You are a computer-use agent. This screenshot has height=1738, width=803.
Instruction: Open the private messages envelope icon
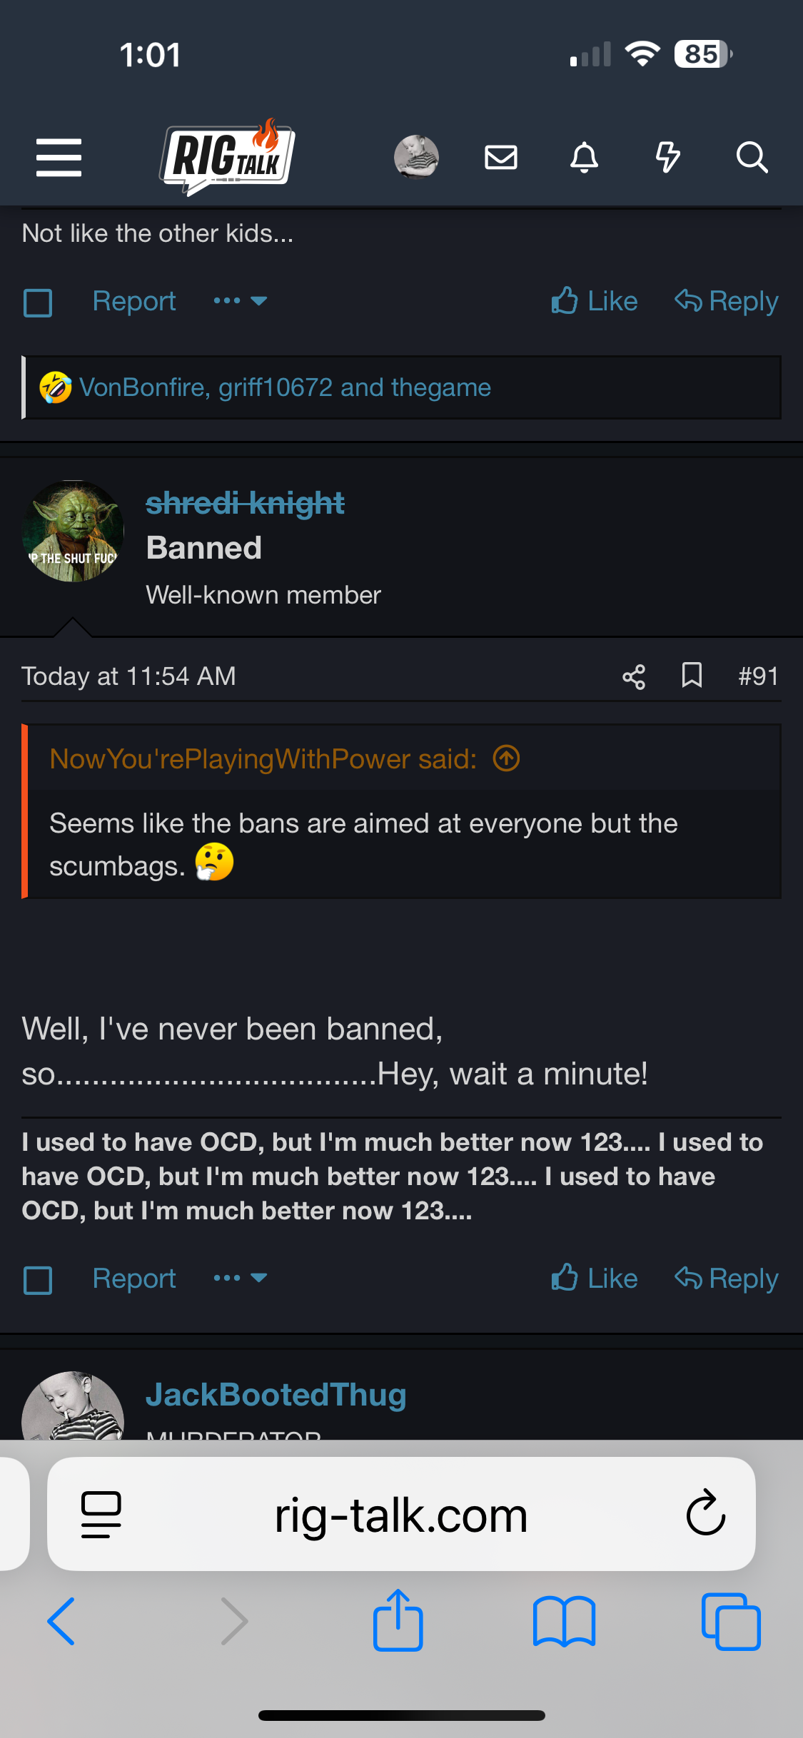tap(500, 157)
